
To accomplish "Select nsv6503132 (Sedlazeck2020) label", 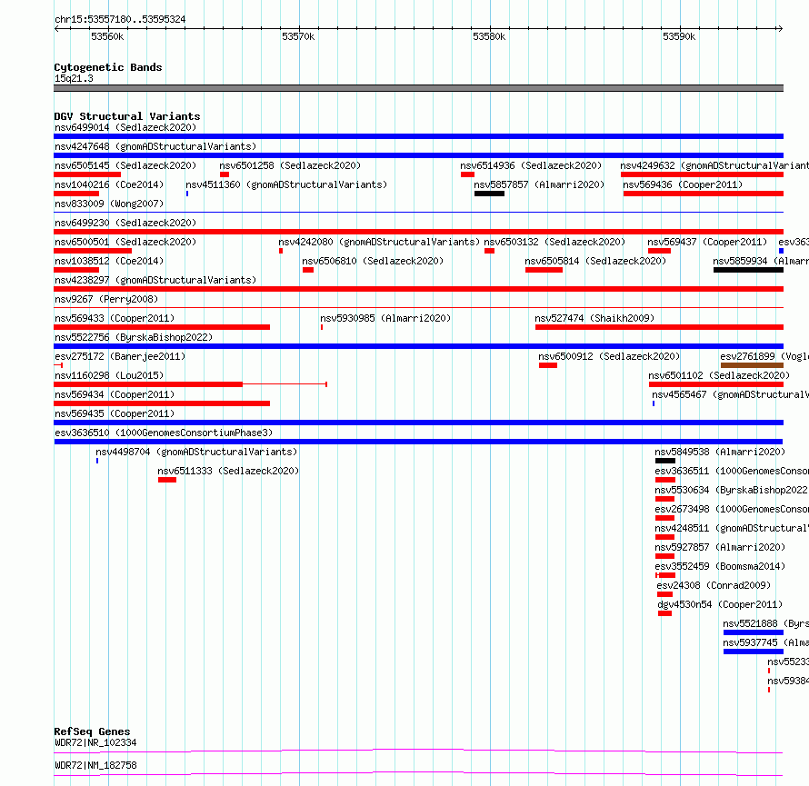I will point(554,242).
